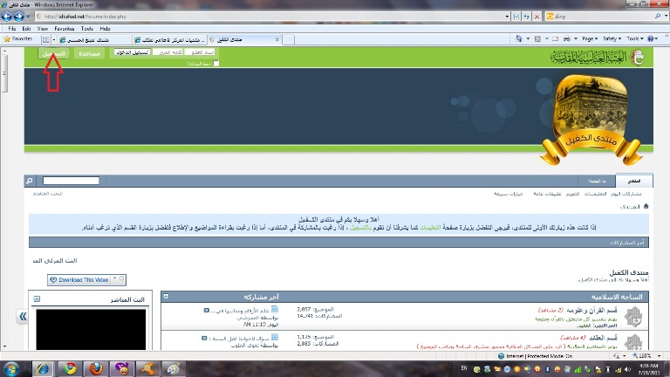This screenshot has height=377, width=670.
Task: Click the registration link under the red arrow
Action: [53, 53]
